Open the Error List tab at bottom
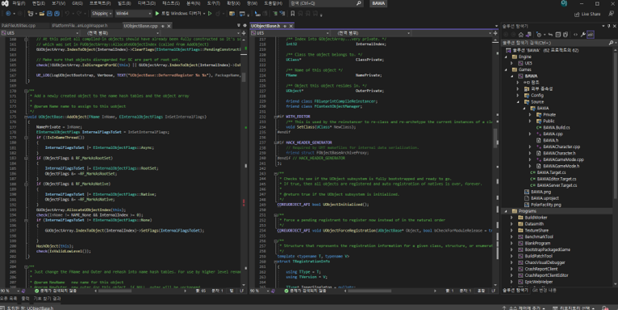The height and width of the screenshot is (310, 618). [9, 299]
